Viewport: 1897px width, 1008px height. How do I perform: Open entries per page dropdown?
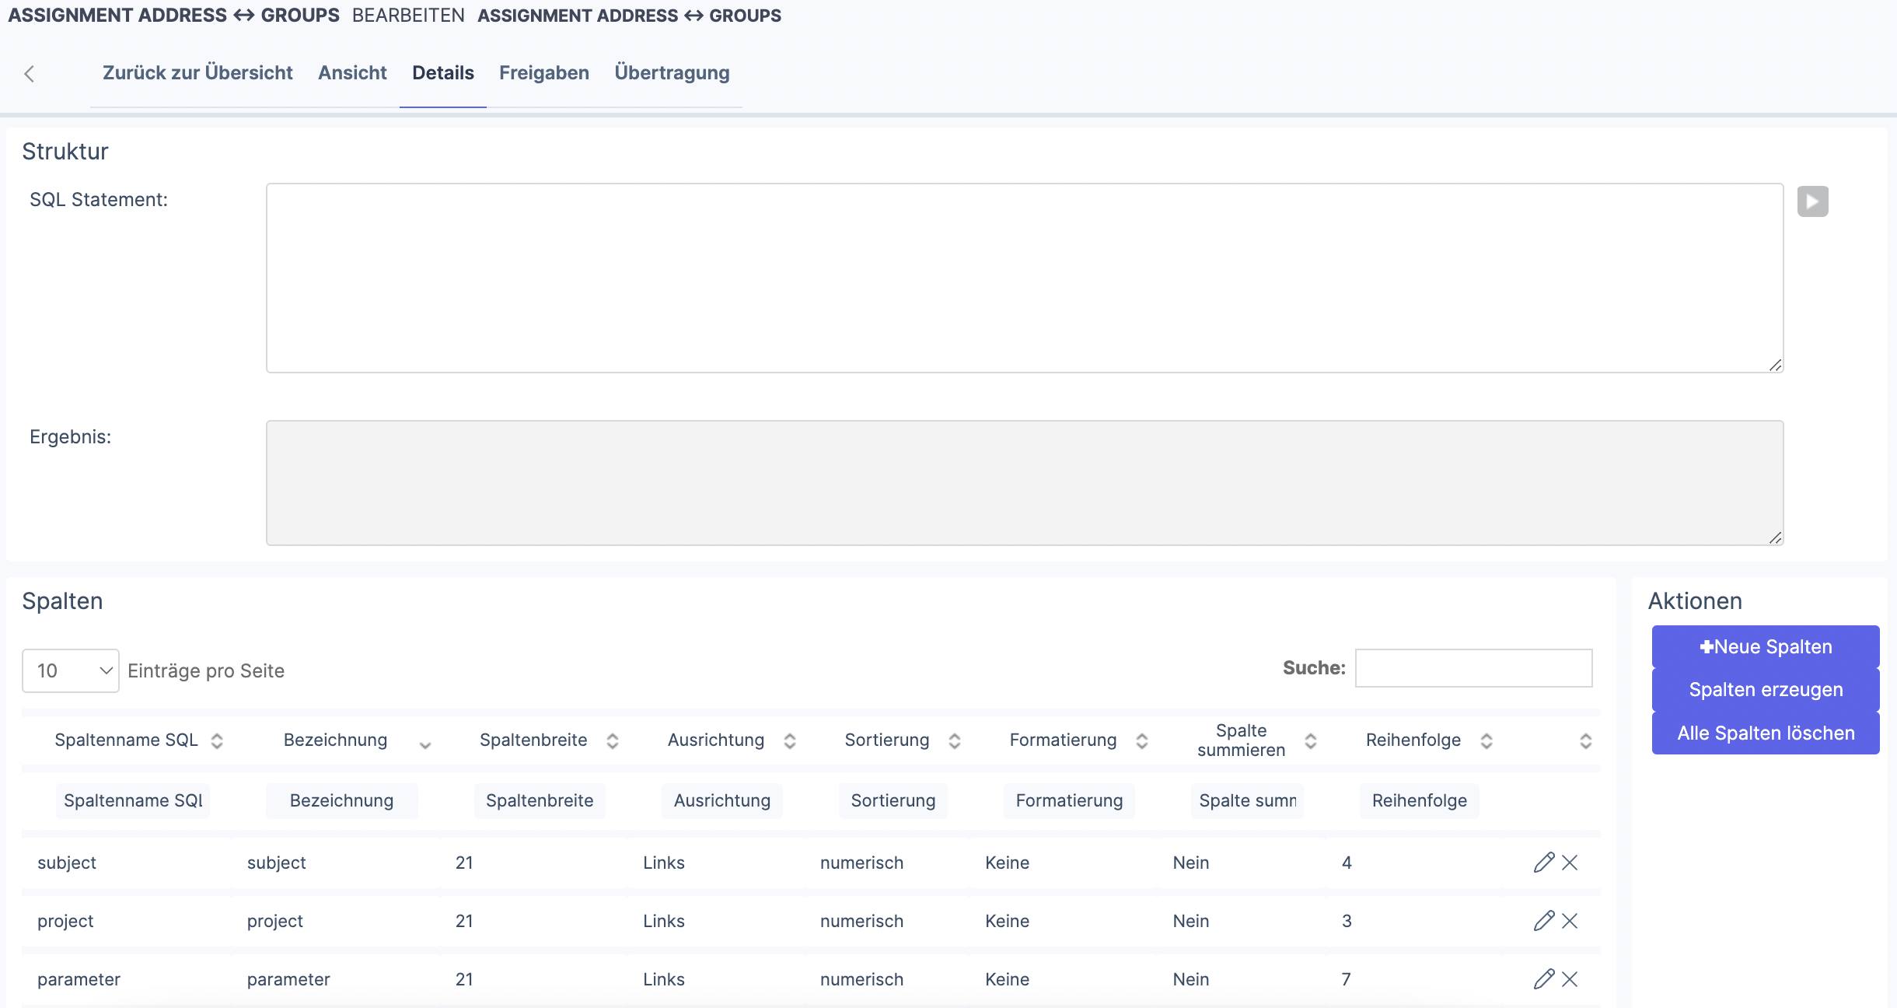point(70,670)
